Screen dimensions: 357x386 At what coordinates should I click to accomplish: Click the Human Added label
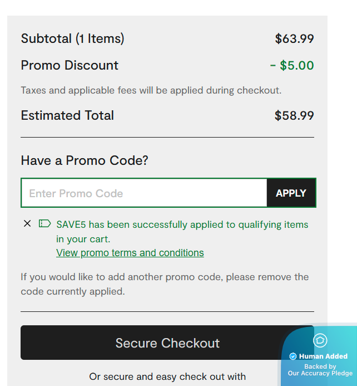pyautogui.click(x=323, y=356)
